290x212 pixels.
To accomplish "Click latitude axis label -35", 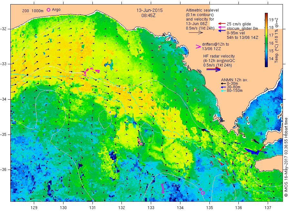I will pyautogui.click(x=3, y=134).
